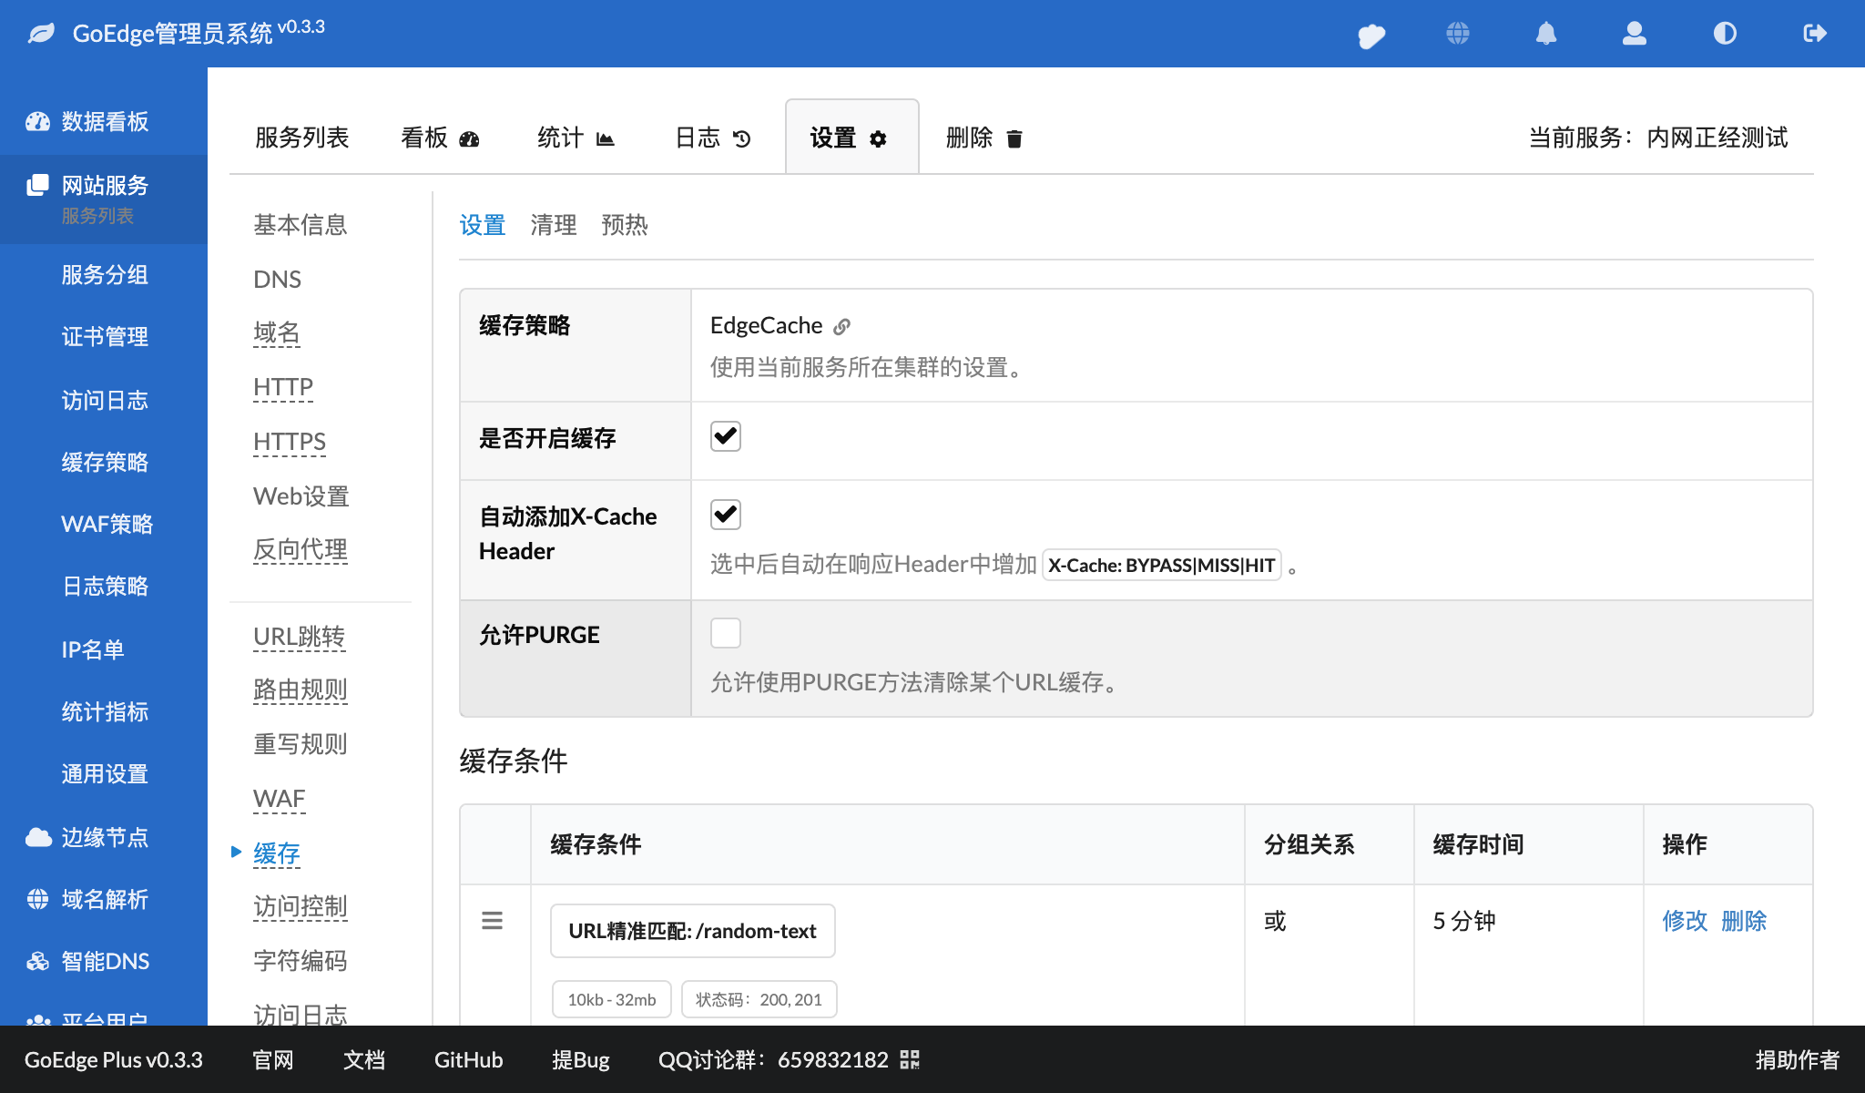1865x1093 pixels.
Task: Click the history icon beside 日志
Action: tap(742, 138)
